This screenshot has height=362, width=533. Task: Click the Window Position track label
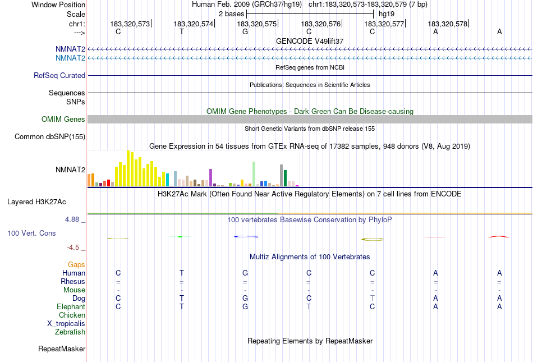(58, 4)
